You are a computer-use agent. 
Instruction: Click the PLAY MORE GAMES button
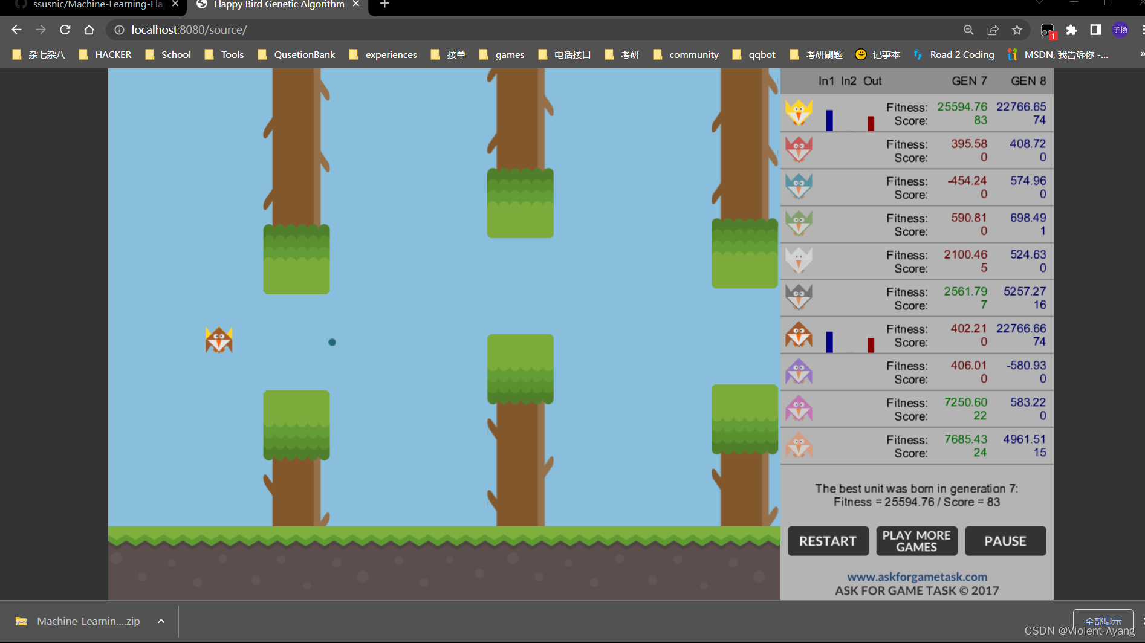coord(916,541)
